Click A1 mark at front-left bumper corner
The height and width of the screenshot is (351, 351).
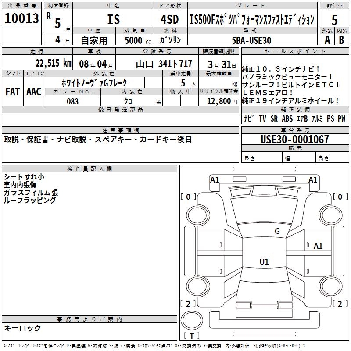(x=215, y=179)
